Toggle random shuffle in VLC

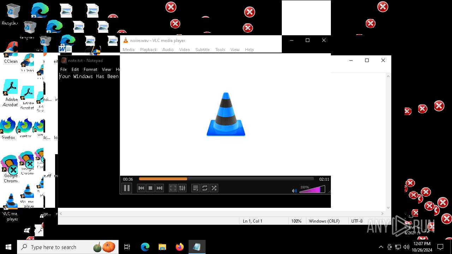[x=214, y=188]
